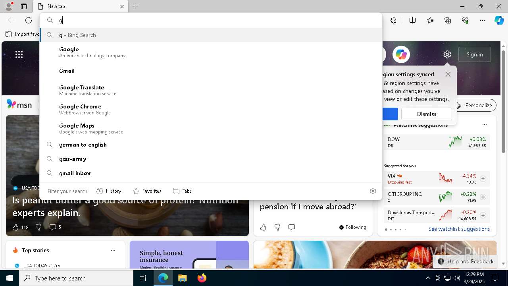Open Help and Feedback
The height and width of the screenshot is (286, 508).
coord(466,261)
